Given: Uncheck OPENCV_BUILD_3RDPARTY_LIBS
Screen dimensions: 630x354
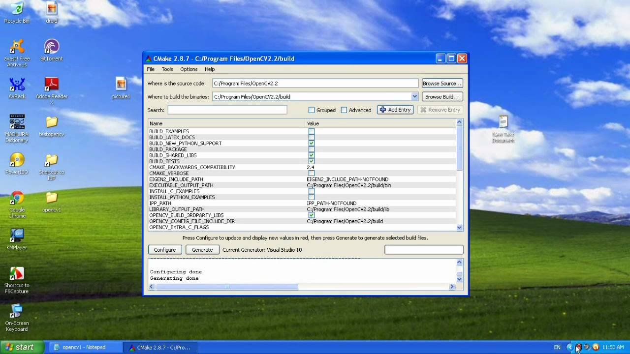Looking at the screenshot, I should point(311,215).
